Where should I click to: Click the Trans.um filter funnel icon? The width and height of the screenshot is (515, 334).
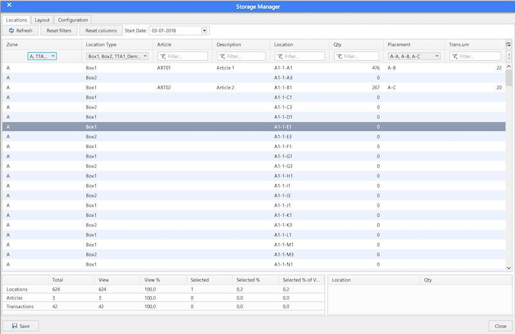pos(454,57)
